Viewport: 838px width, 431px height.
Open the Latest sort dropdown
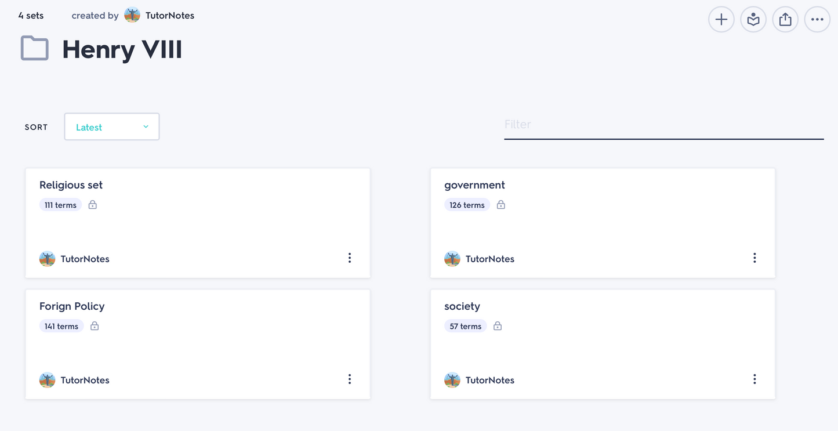(x=112, y=127)
